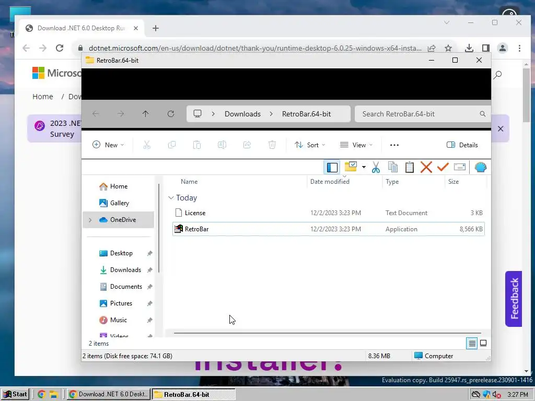Toggle the Details pane button
The image size is (535, 401).
[x=462, y=145]
